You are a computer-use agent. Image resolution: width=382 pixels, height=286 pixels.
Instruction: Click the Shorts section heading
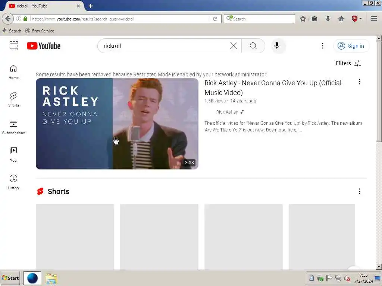coord(59,191)
